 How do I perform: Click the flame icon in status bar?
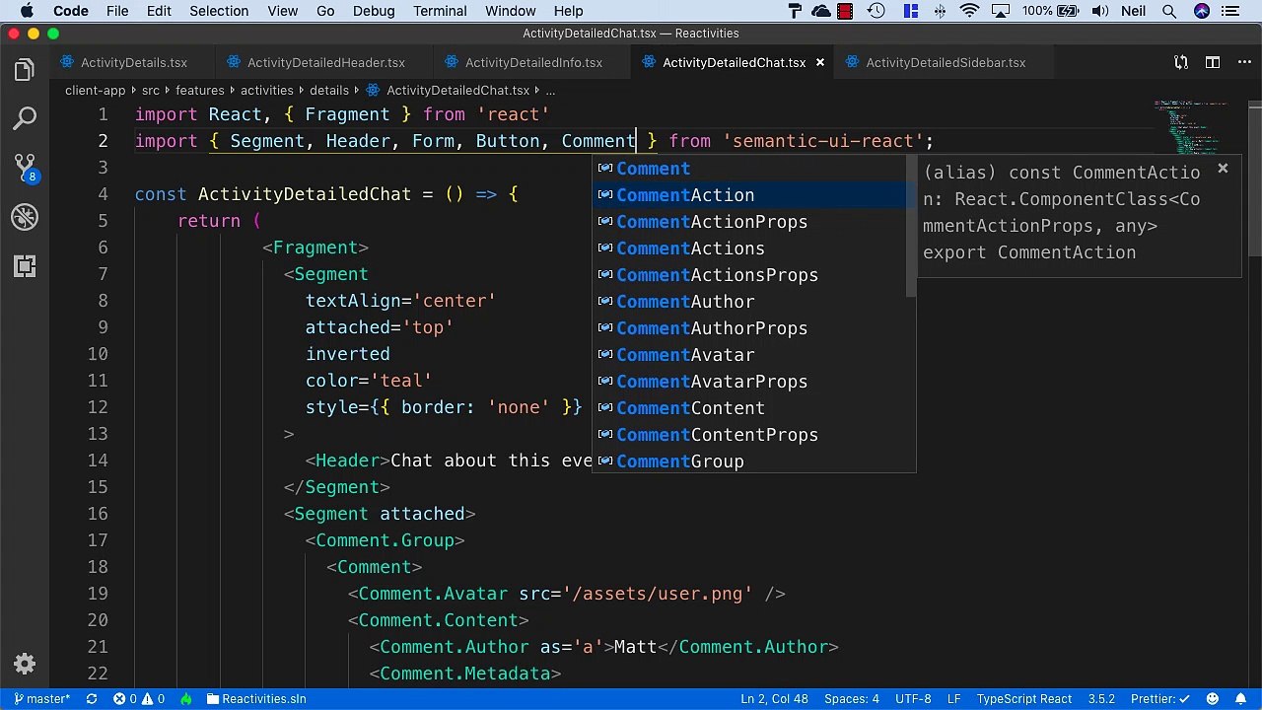[186, 698]
